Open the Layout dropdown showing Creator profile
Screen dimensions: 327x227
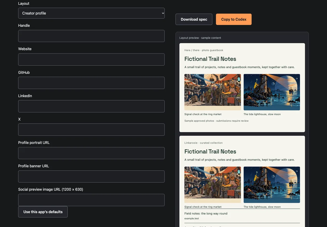(91, 13)
